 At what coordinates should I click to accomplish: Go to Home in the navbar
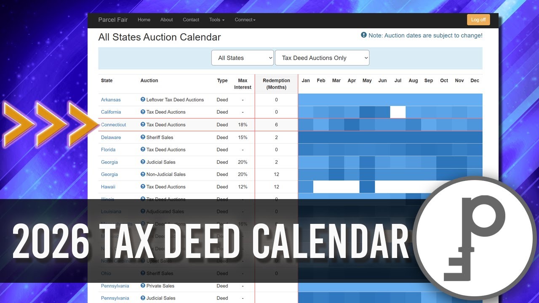[144, 20]
